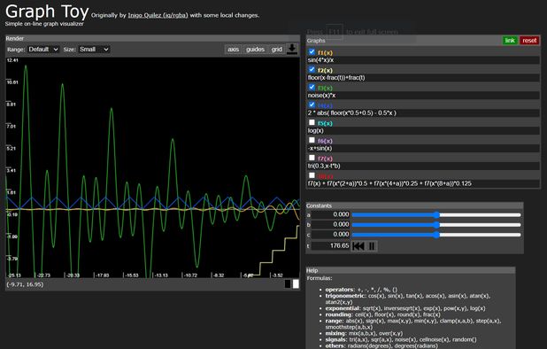Click the Render panel header
547x349 pixels.
pyautogui.click(x=152, y=38)
